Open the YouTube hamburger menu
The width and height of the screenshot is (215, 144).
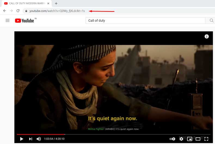(x=8, y=20)
